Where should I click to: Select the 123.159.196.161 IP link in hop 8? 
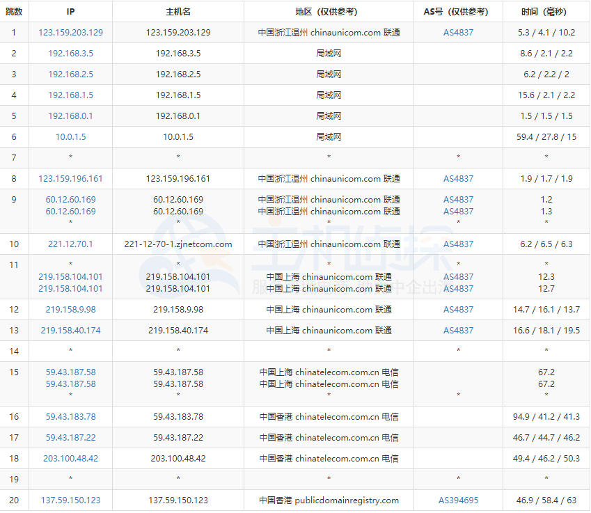click(70, 178)
